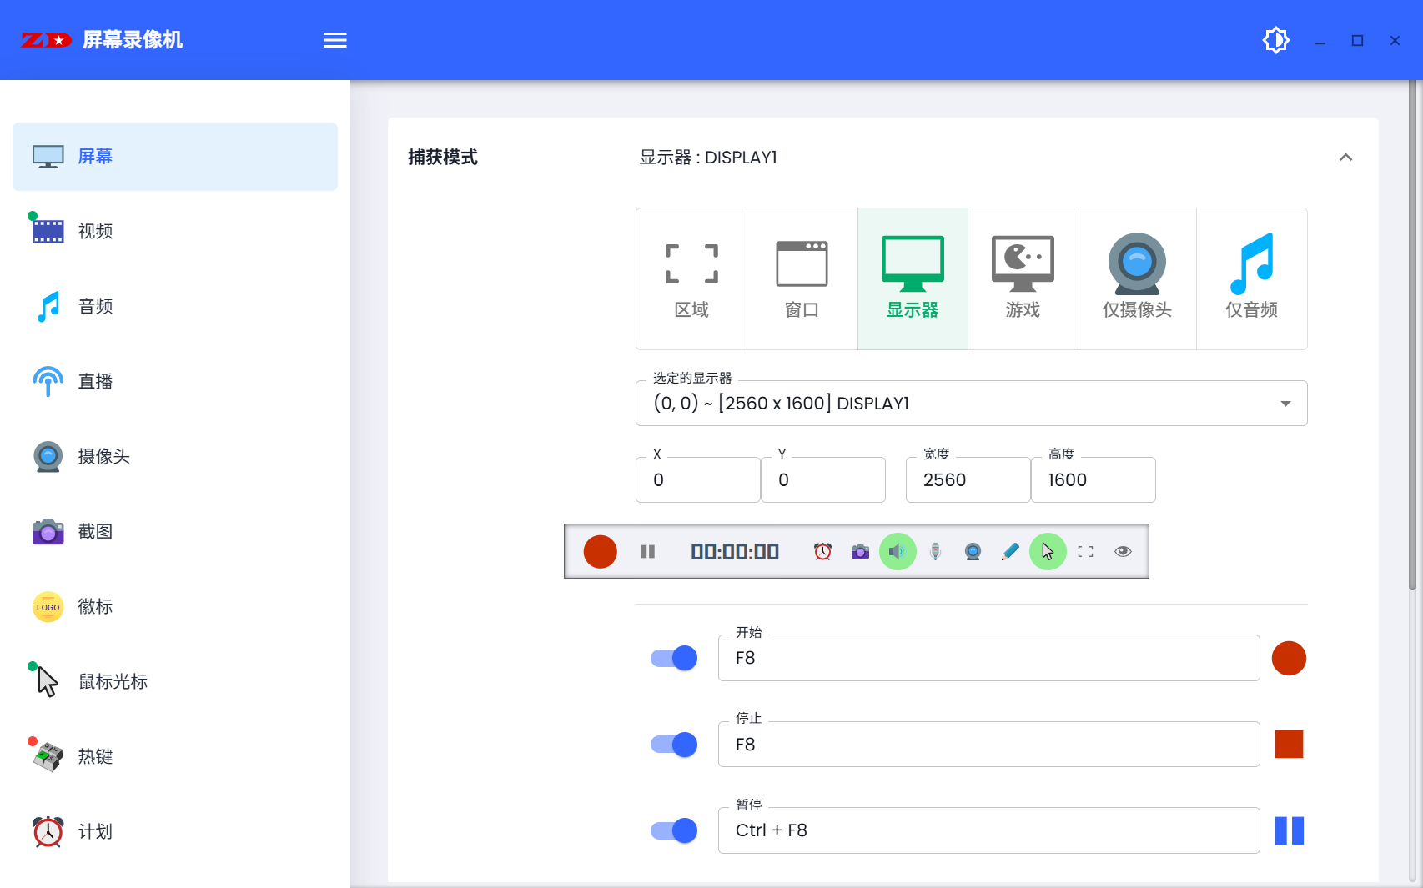The image size is (1423, 888).
Task: Click the alarm clock timer icon in toolbar
Action: tap(822, 551)
